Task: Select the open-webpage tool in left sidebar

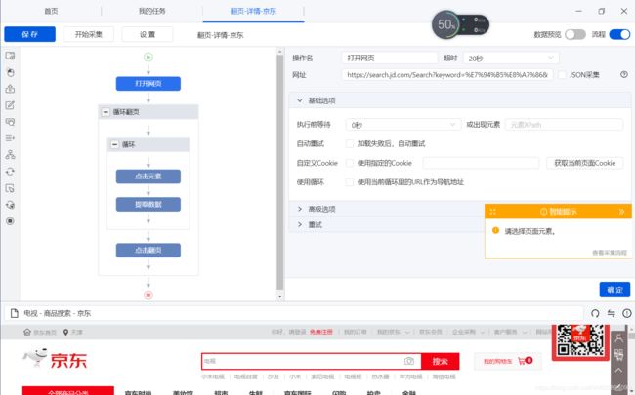Action: [10, 56]
